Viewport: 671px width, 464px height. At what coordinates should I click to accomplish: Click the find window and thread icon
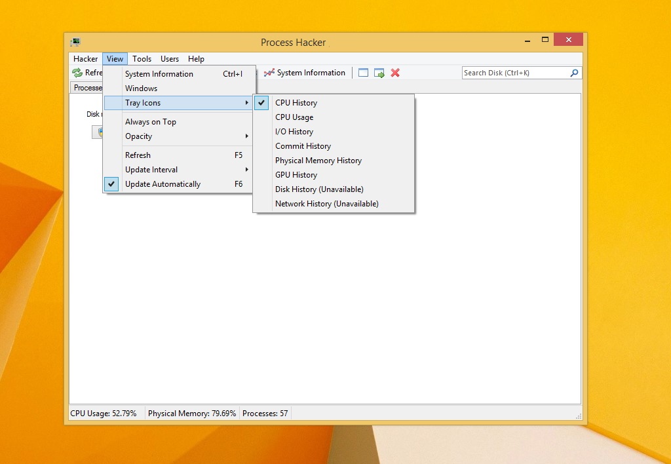379,73
